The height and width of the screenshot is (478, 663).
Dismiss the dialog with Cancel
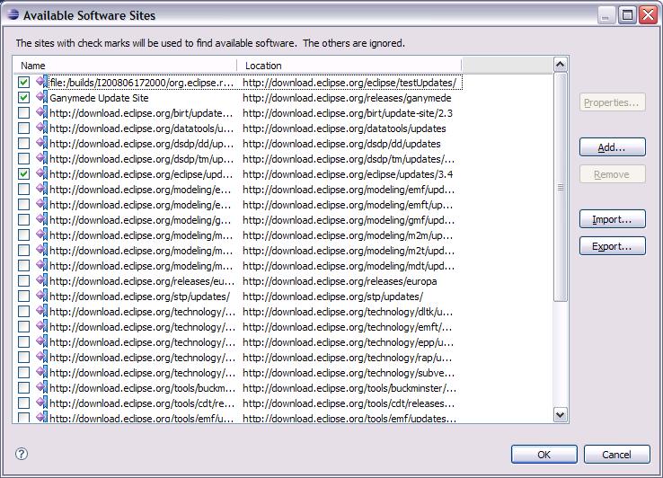(616, 455)
